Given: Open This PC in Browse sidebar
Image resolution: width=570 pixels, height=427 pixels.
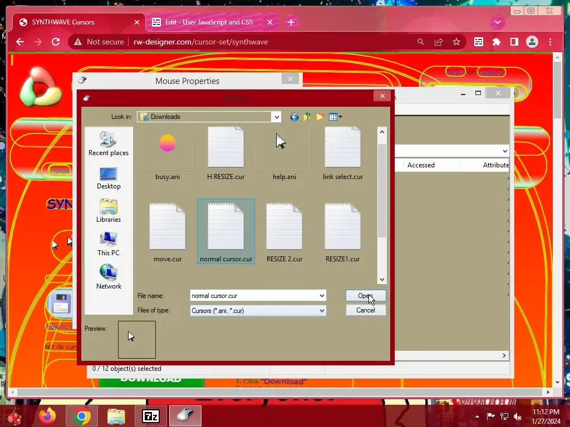Looking at the screenshot, I should coord(109,245).
